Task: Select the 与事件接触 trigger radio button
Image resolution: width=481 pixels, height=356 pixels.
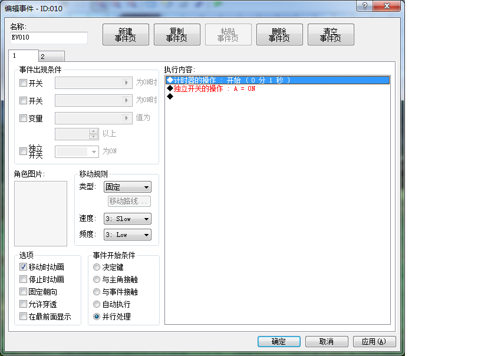Action: (x=97, y=292)
